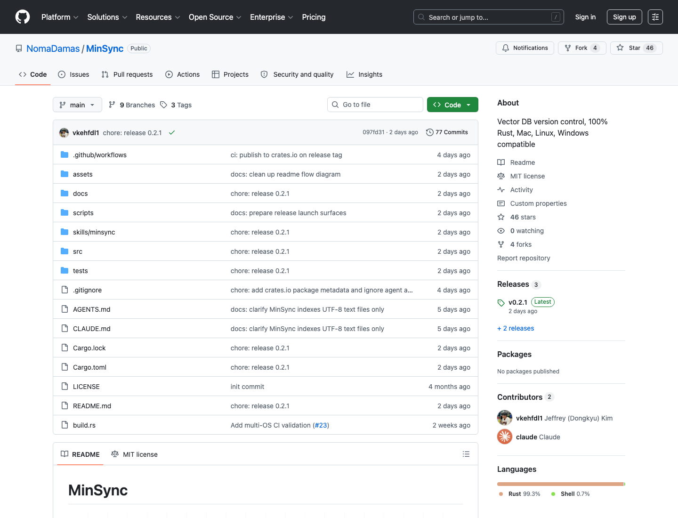Open the Projects tab
This screenshot has width=678, height=518.
tap(230, 74)
